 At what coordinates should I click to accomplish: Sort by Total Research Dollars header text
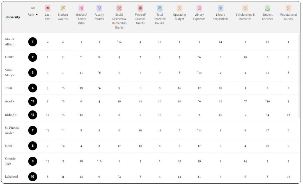tap(160, 19)
